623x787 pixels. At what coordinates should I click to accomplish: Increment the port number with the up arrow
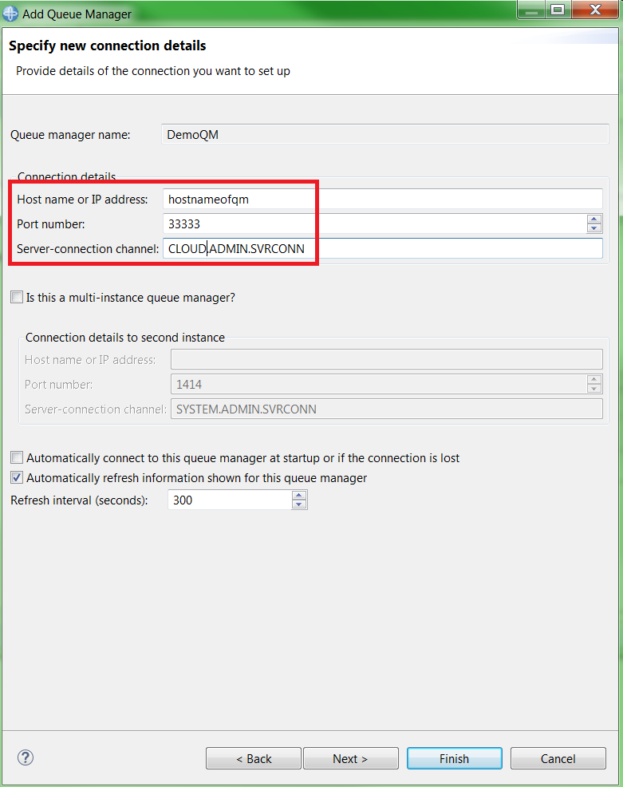click(x=594, y=219)
